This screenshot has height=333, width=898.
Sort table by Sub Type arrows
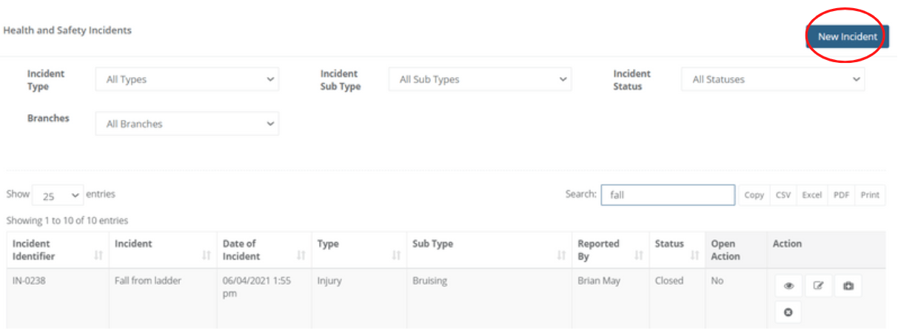(562, 256)
